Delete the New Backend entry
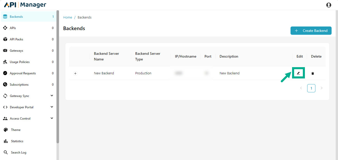 [313, 73]
